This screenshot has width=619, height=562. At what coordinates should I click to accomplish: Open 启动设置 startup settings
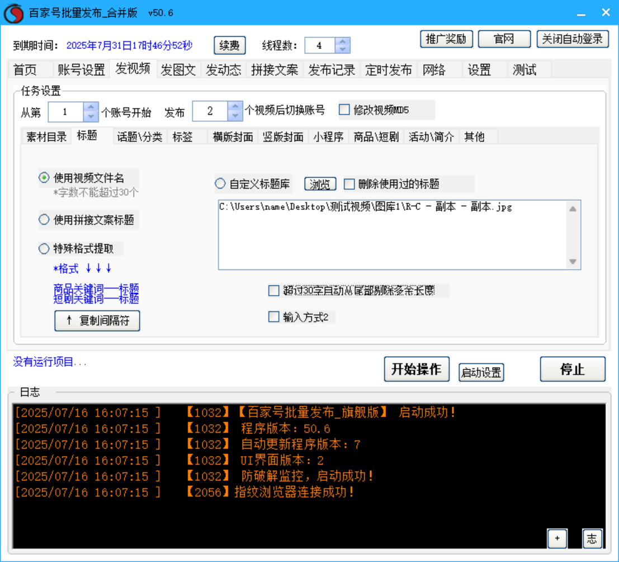[x=481, y=372]
